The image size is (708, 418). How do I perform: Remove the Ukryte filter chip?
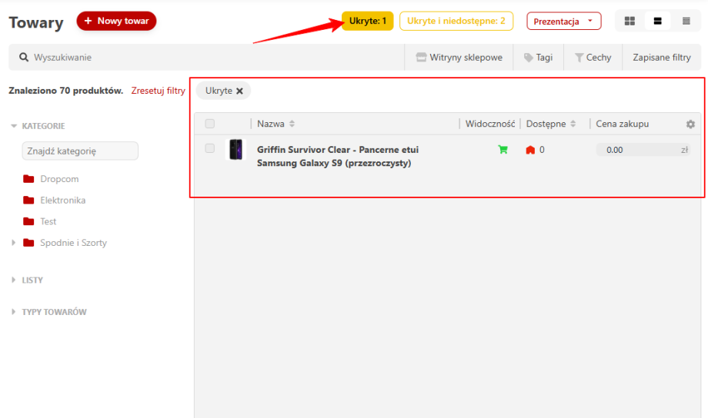pos(239,91)
